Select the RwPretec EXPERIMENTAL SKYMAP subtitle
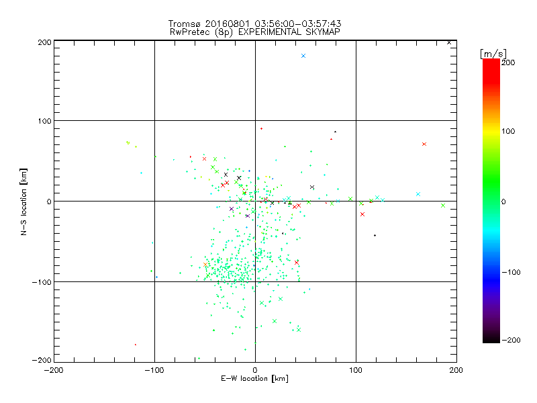This screenshot has height=403, width=537. pos(255,32)
